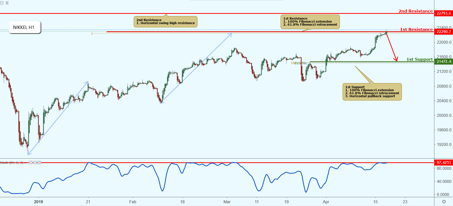The width and height of the screenshot is (453, 206).
Task: Click the 20800.0 price axis value
Action: 444,86
